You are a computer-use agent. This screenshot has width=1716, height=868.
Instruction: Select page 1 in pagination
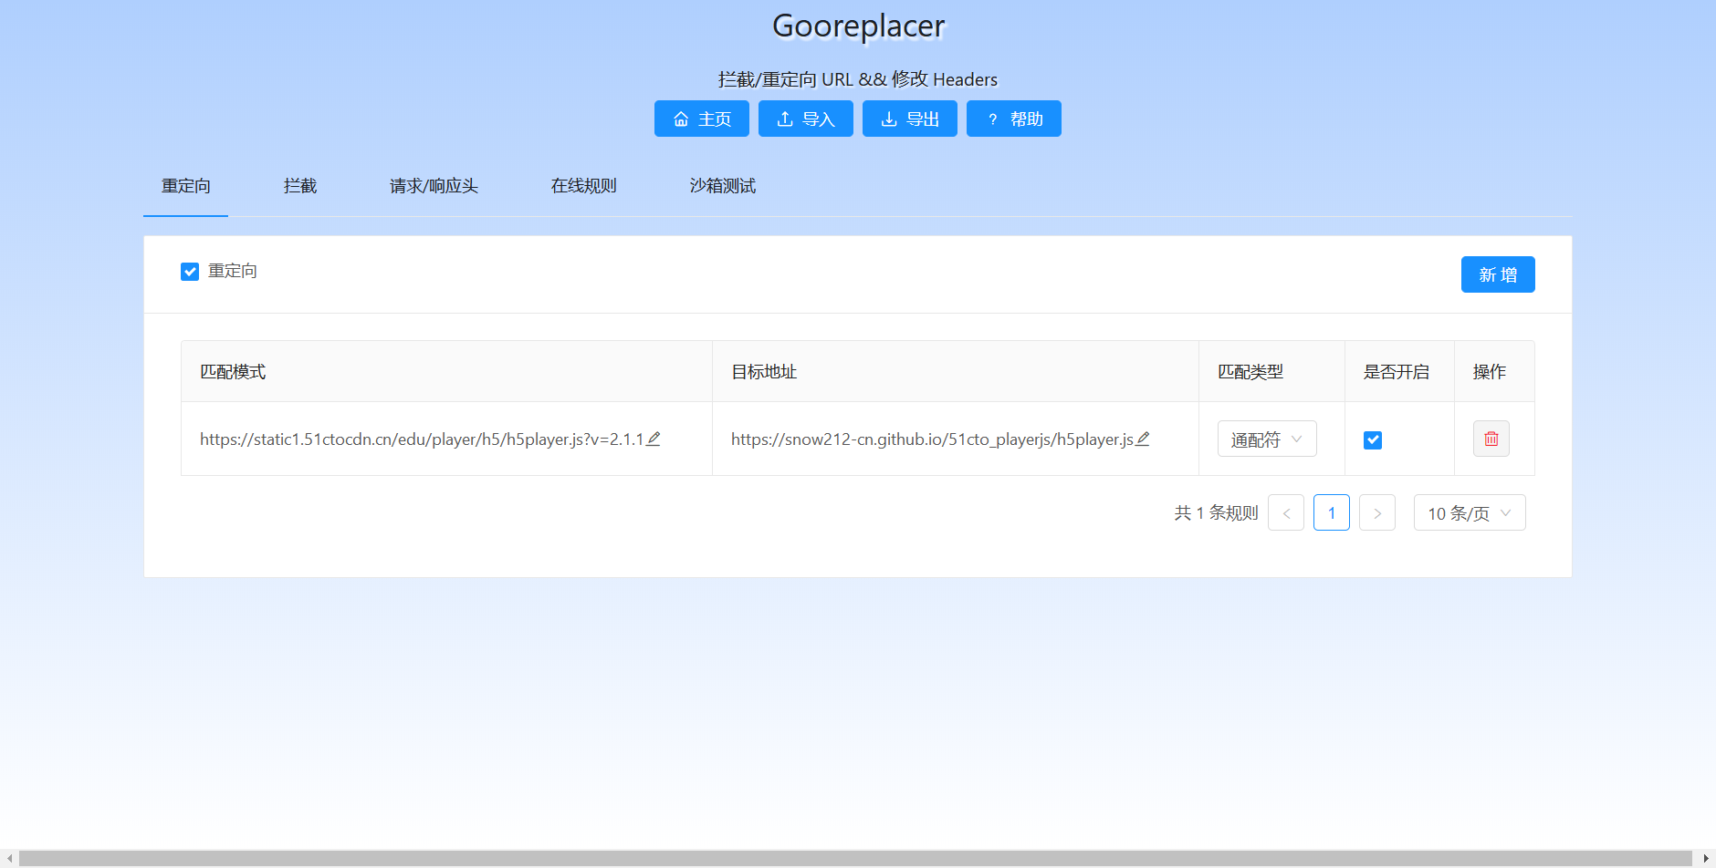tap(1332, 512)
